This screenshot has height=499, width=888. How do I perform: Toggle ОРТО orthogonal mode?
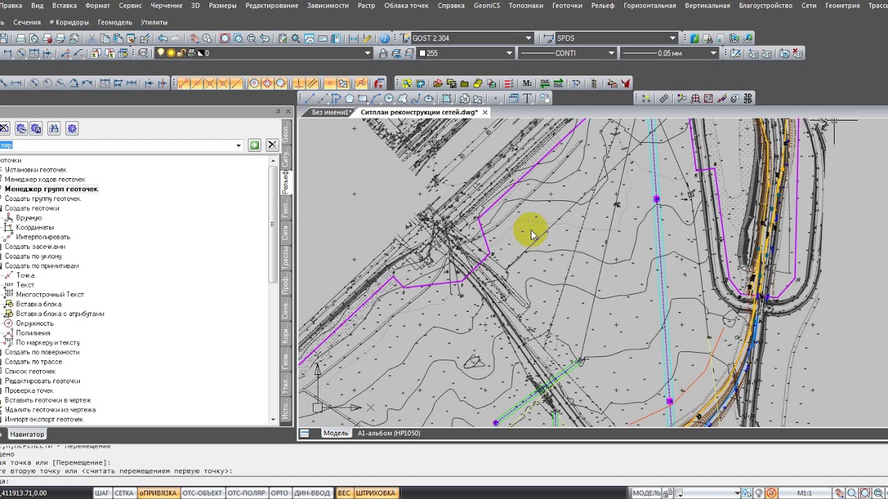(280, 493)
